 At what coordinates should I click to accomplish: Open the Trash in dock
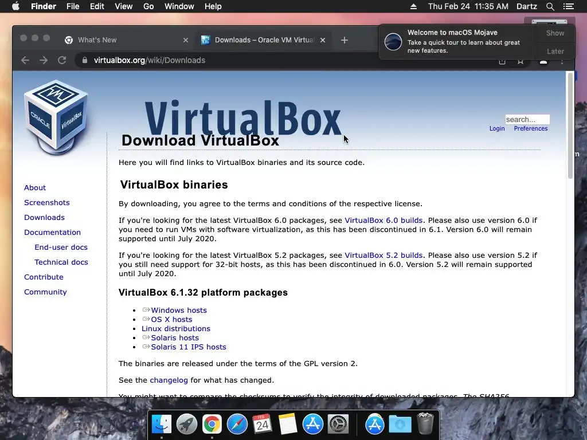[x=425, y=423]
